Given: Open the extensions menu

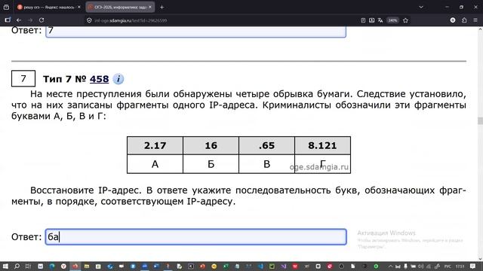Looking at the screenshot, I should 464,20.
